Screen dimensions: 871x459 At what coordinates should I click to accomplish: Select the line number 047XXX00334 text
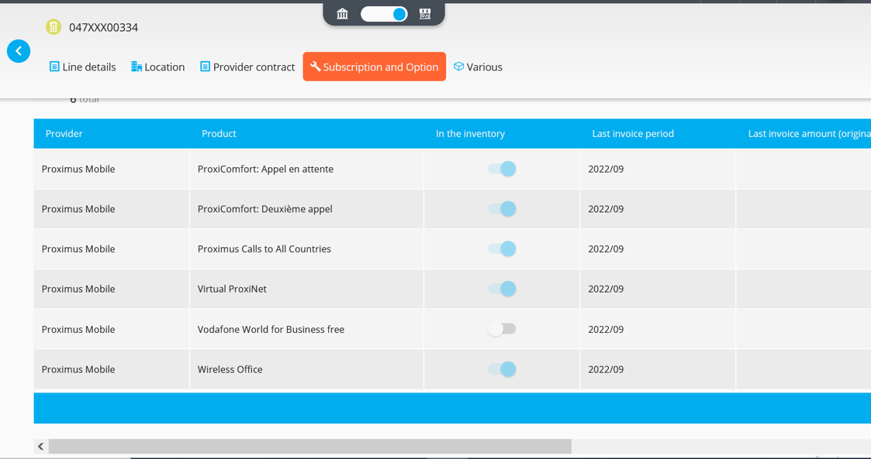pos(103,27)
